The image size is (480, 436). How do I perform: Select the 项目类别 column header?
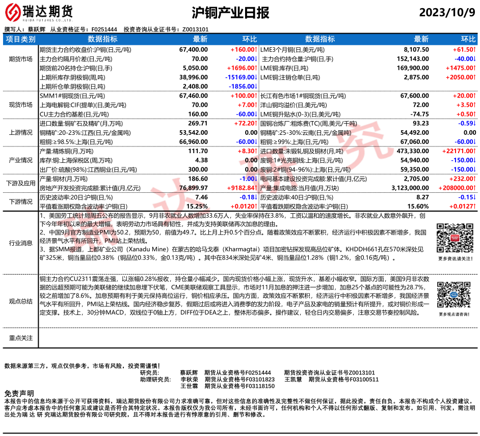21,39
